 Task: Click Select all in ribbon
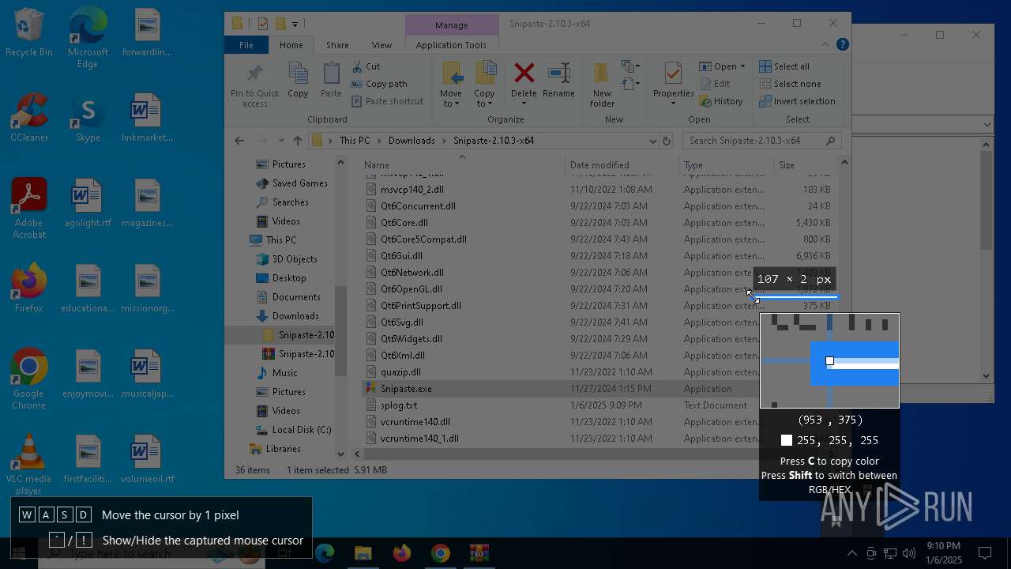point(784,66)
